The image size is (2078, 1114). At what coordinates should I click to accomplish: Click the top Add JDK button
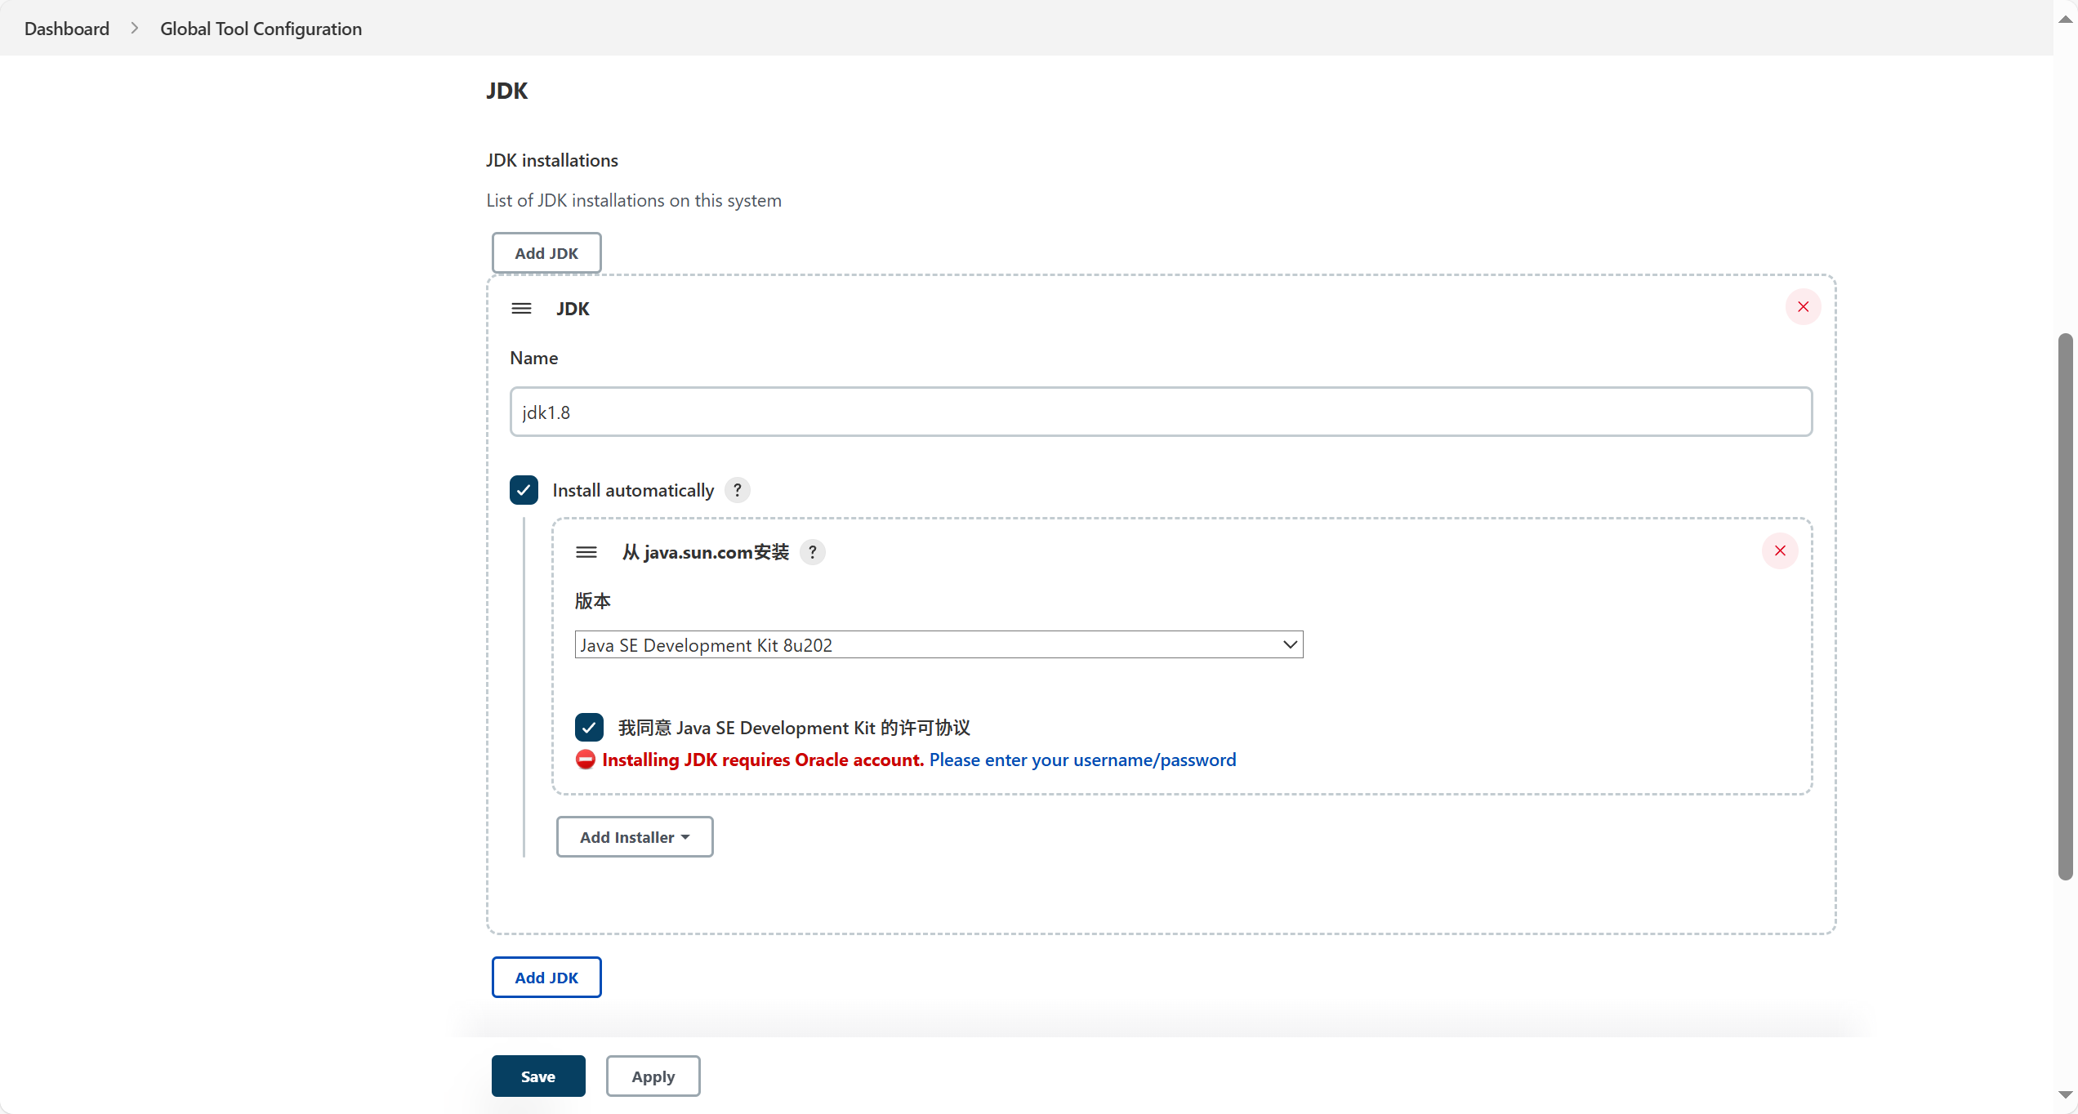pos(546,253)
